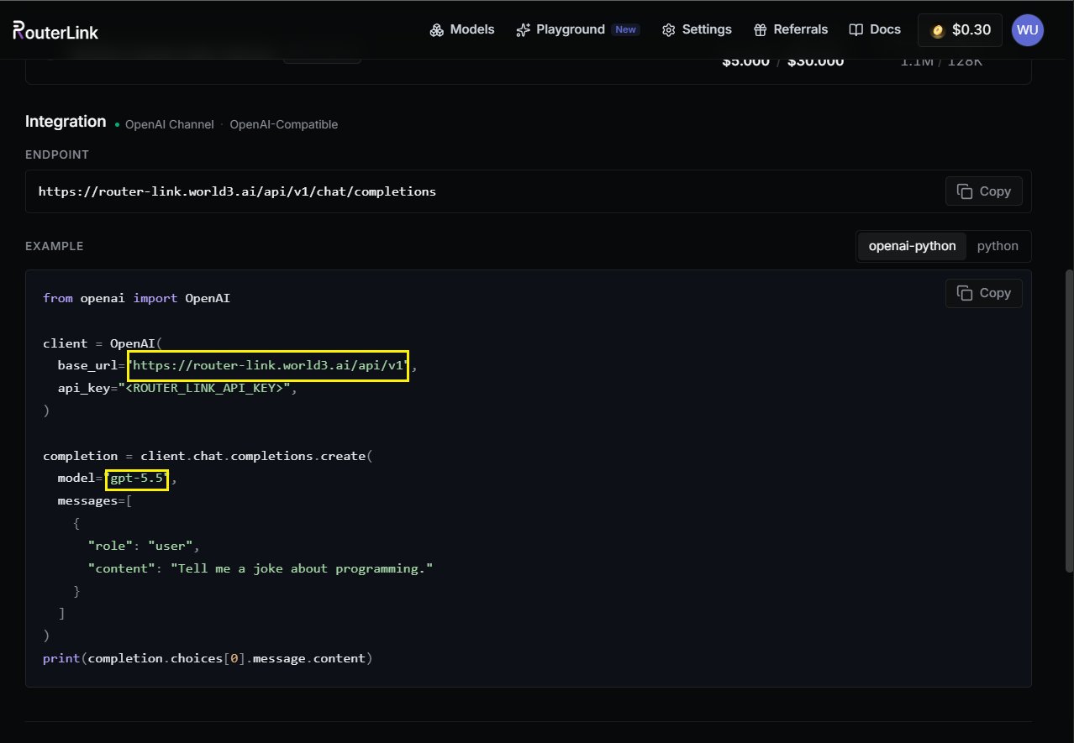Screen dimensions: 1074x743
Task: Open the Playground sparkle icon
Action: coord(523,30)
